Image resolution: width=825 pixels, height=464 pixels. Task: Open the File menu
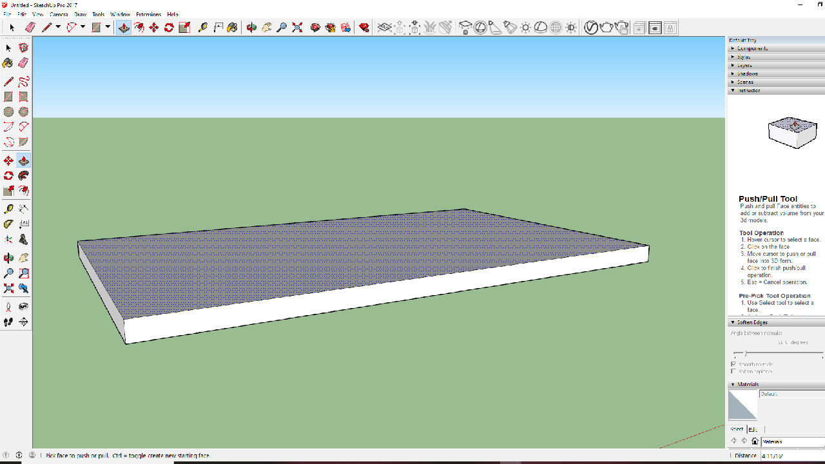pyautogui.click(x=8, y=14)
